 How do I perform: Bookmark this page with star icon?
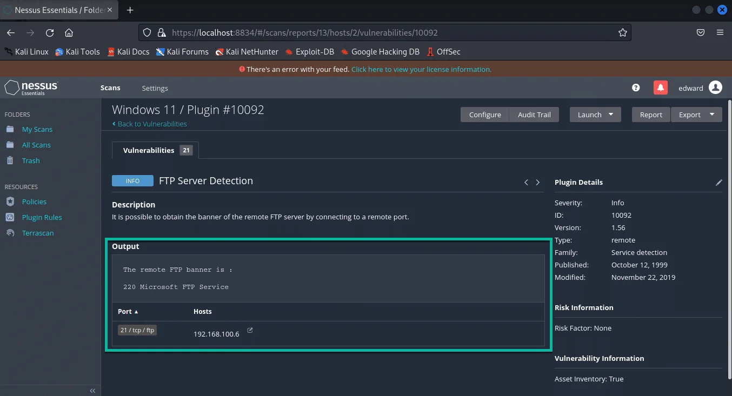pyautogui.click(x=623, y=32)
